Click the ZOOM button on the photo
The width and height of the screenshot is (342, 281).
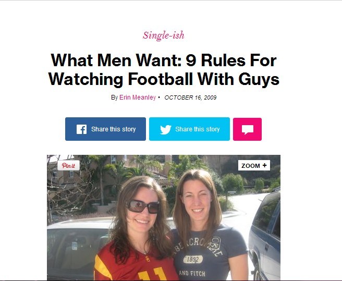click(254, 165)
